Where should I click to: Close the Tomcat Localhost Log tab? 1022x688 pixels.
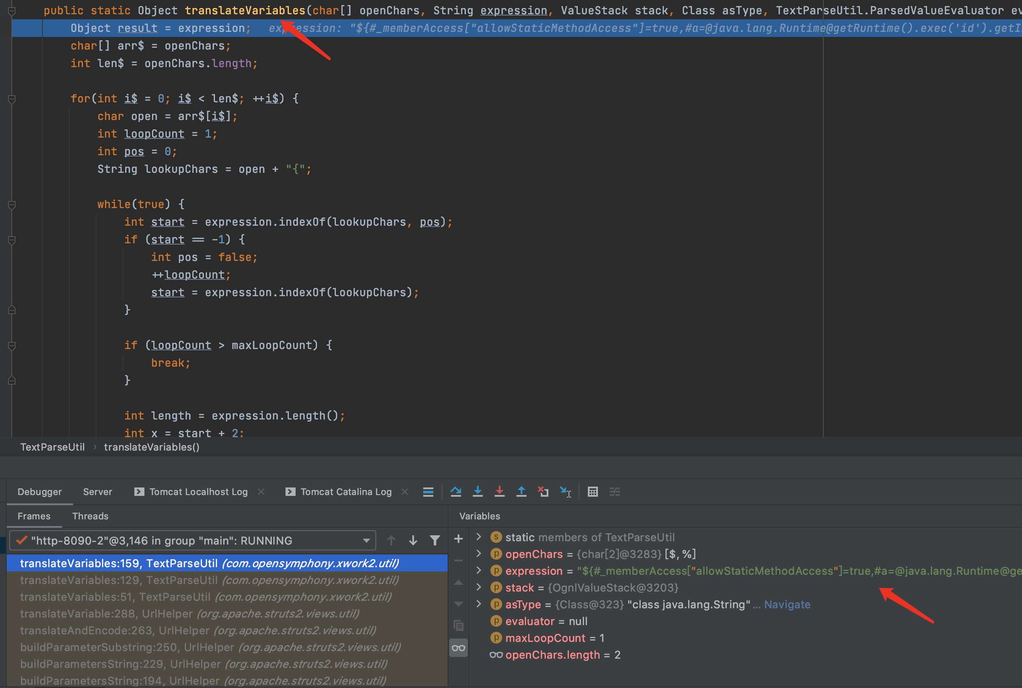pos(261,492)
